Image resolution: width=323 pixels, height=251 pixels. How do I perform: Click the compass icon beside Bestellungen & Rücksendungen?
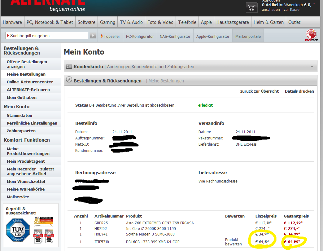tap(69, 80)
